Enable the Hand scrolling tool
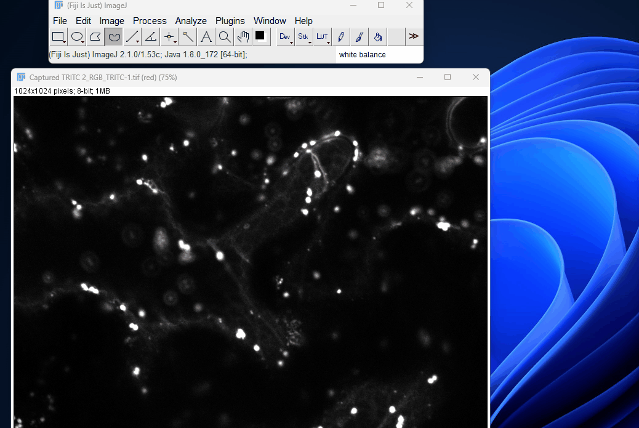Viewport: 639px width, 428px height. pos(243,37)
